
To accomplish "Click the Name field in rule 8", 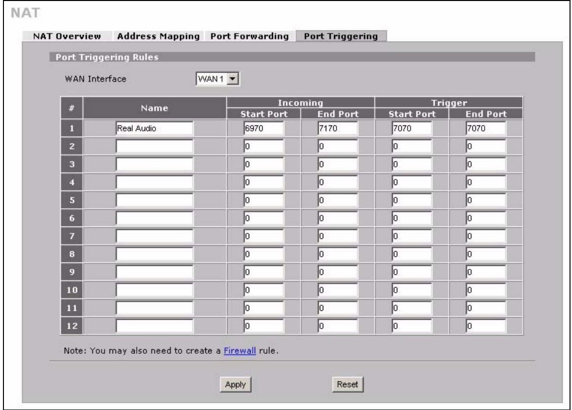I will point(154,254).
